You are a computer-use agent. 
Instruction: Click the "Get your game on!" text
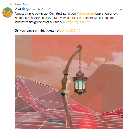[x=27, y=30]
